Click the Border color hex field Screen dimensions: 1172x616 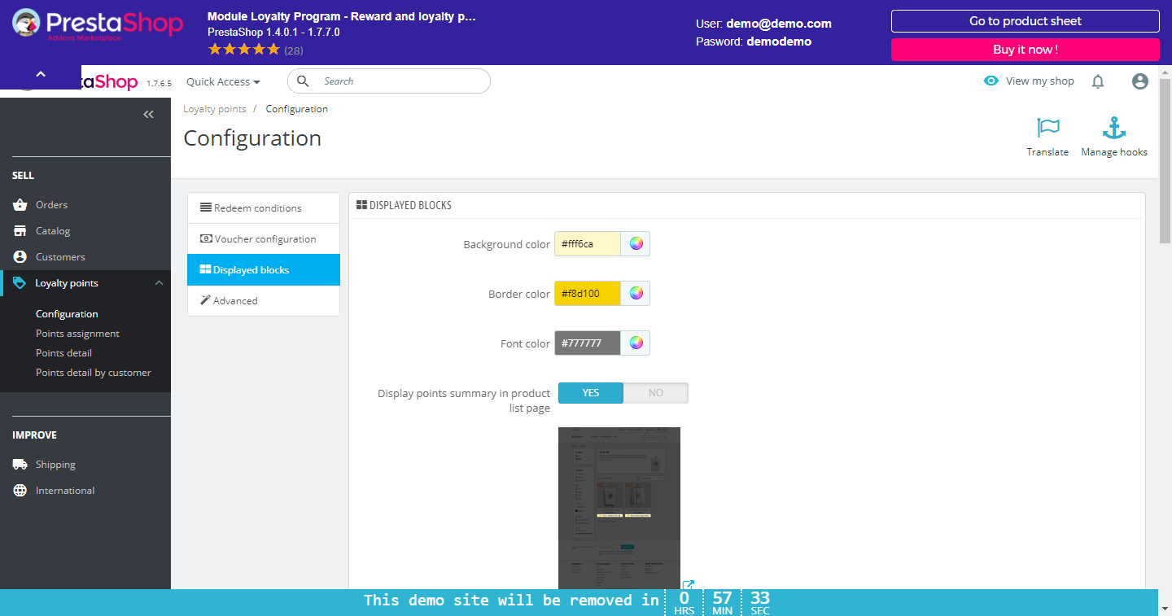pyautogui.click(x=588, y=294)
